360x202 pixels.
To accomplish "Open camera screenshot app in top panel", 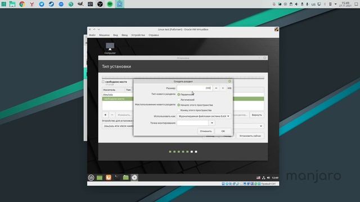I will (x=90, y=4).
